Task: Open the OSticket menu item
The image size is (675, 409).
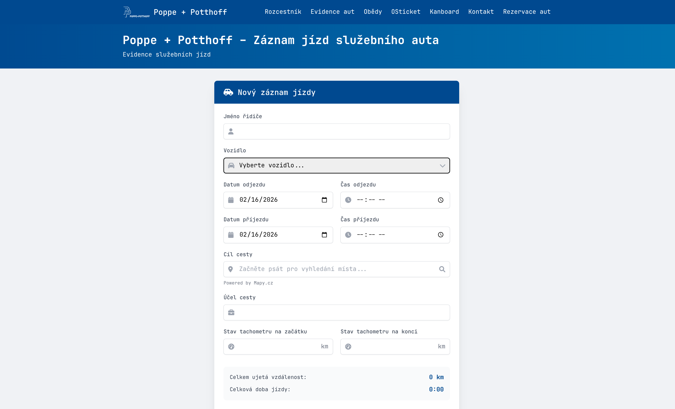Action: [406, 12]
